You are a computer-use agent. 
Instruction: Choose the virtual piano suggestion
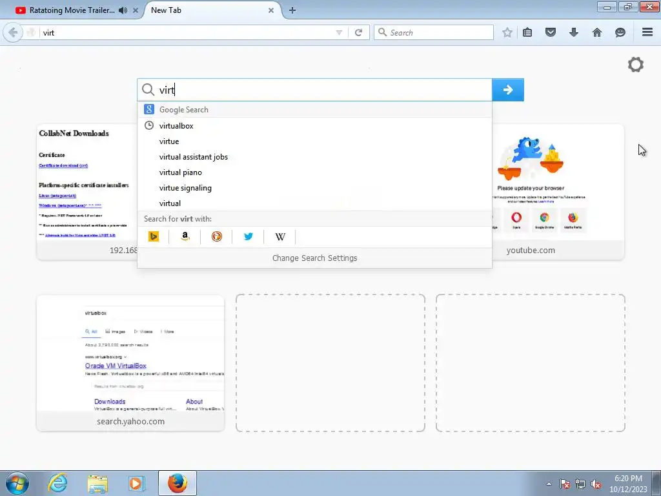tap(314, 172)
